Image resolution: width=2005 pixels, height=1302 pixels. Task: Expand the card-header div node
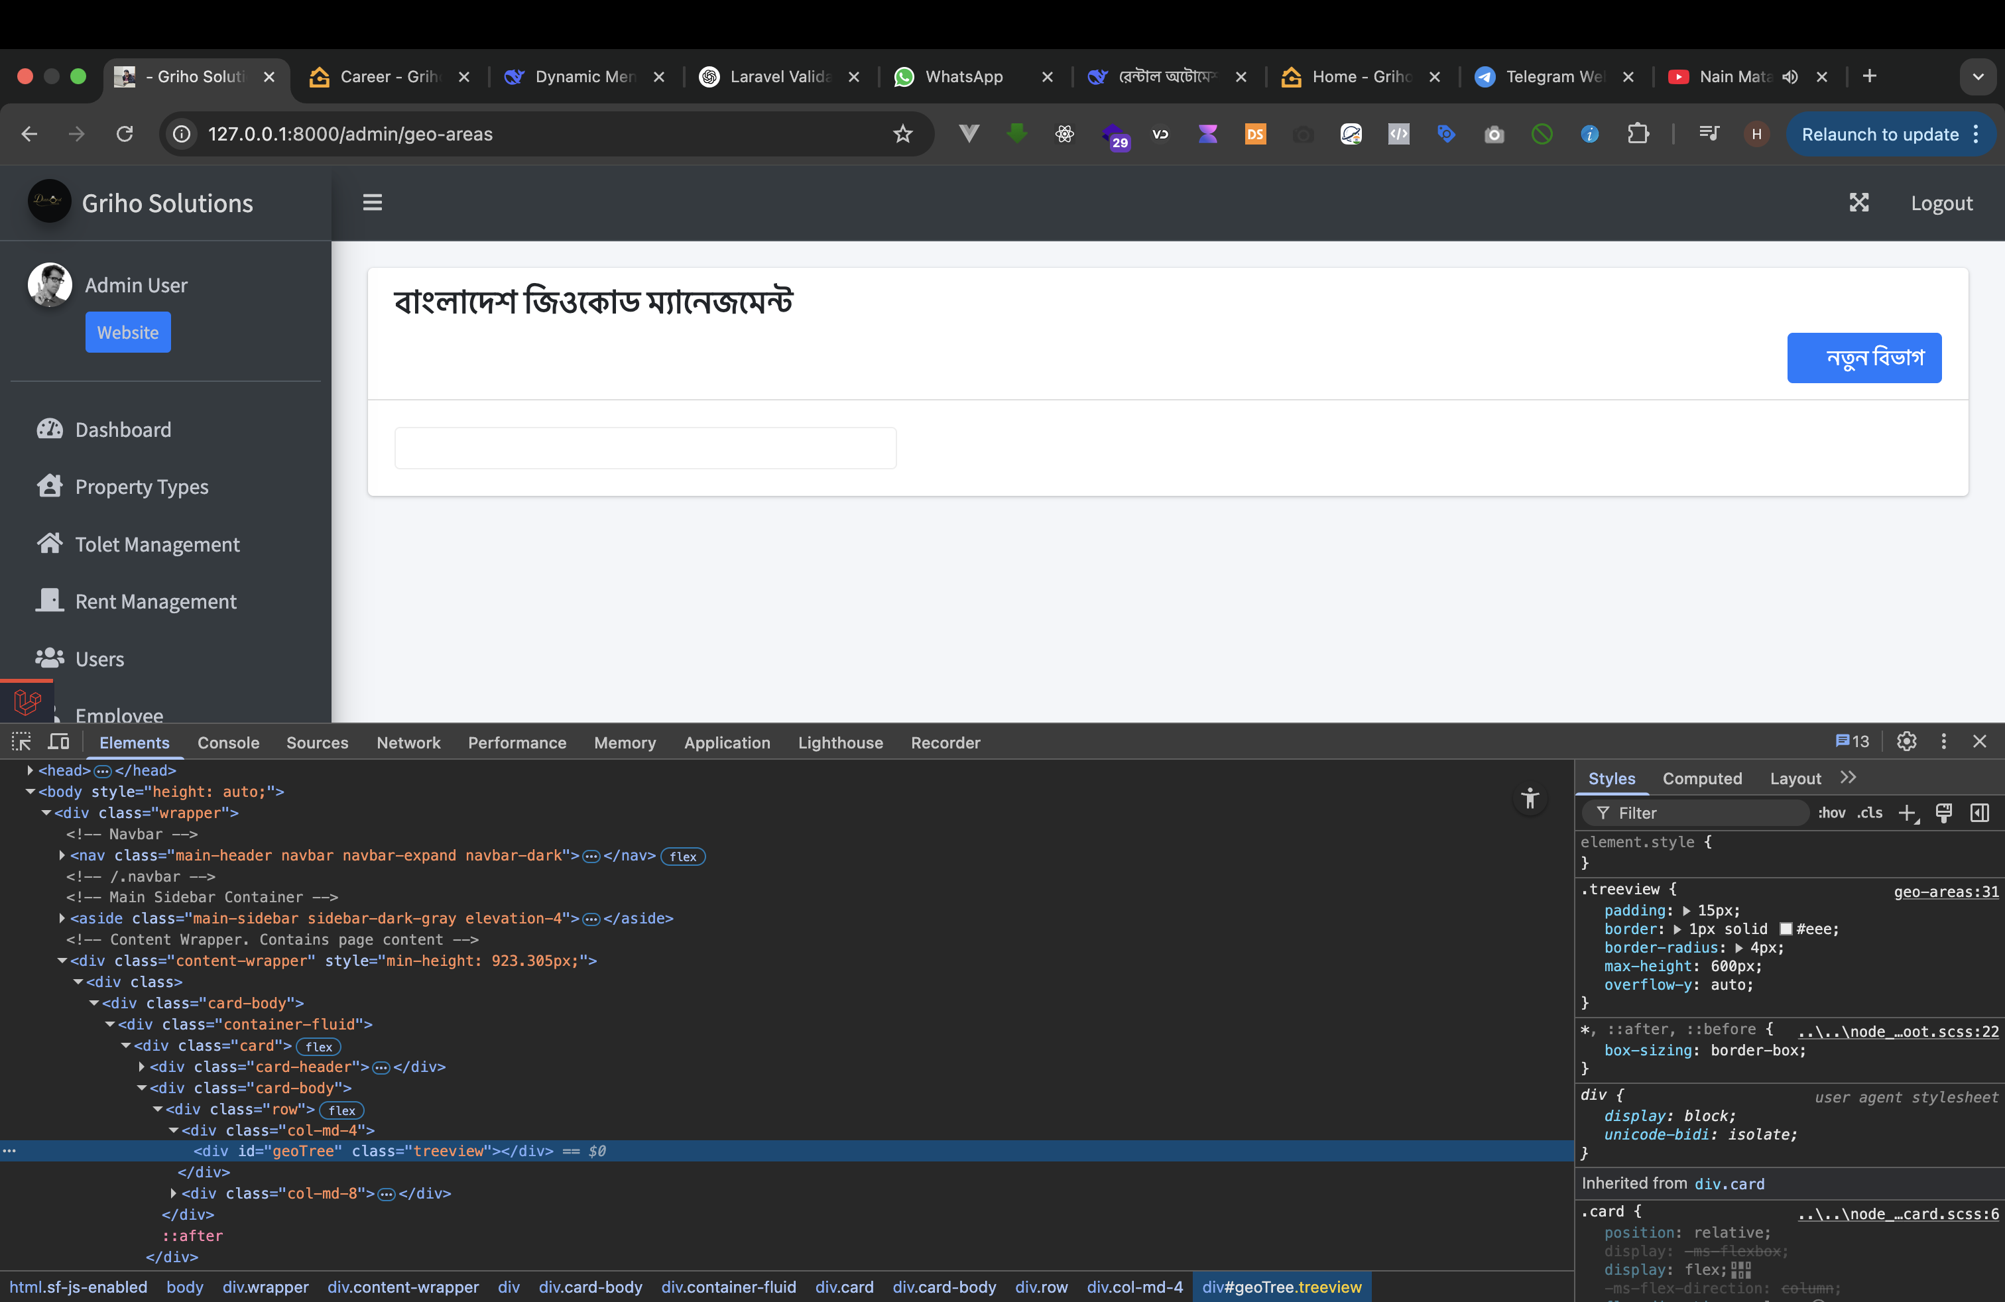click(141, 1067)
